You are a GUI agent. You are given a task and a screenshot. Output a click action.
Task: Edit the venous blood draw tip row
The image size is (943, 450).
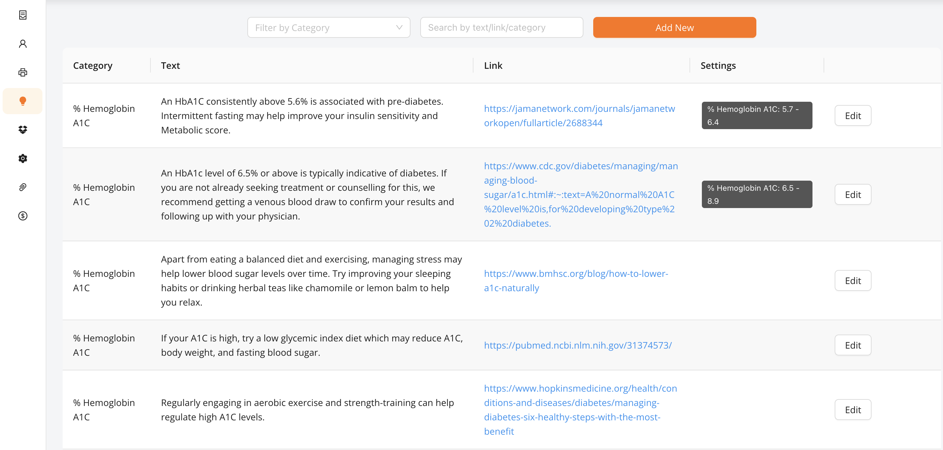(x=853, y=195)
